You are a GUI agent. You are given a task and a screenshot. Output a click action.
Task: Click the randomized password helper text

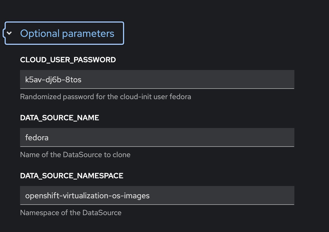click(105, 97)
